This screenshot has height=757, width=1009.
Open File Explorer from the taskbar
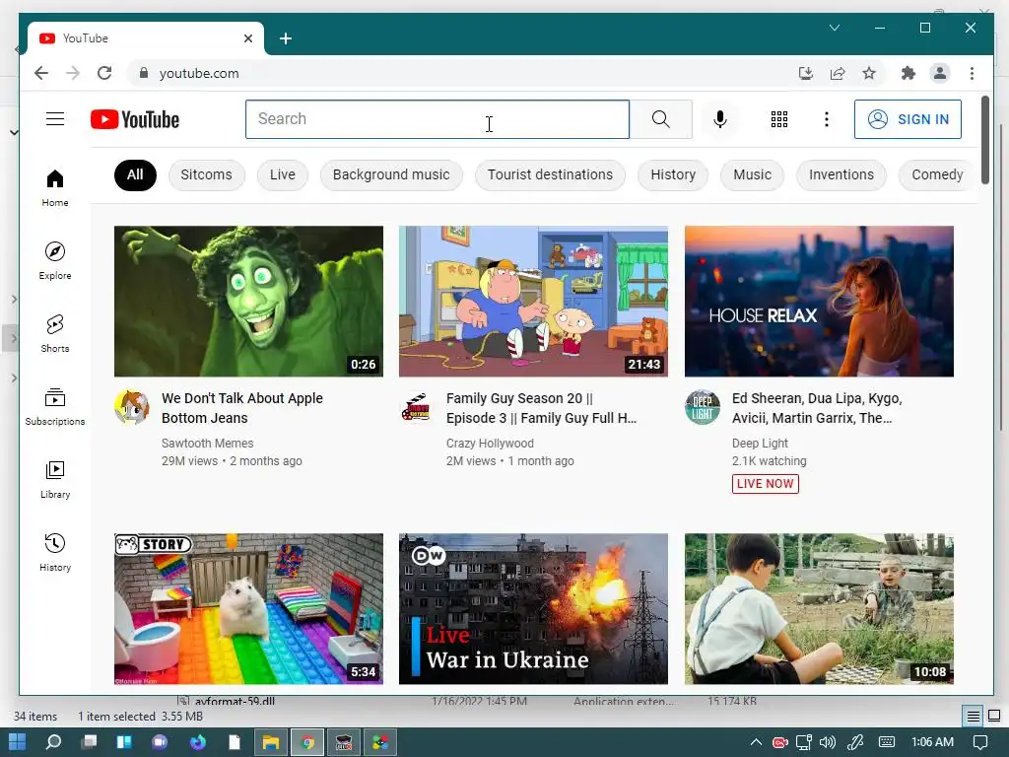(271, 742)
